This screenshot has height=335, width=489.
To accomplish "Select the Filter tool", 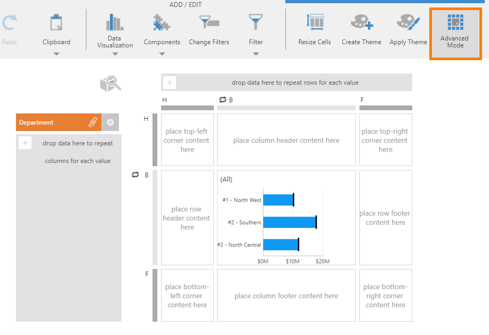I will [x=255, y=22].
